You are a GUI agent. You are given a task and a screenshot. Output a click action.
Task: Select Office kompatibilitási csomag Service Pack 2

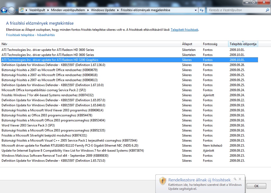(x=129, y=90)
